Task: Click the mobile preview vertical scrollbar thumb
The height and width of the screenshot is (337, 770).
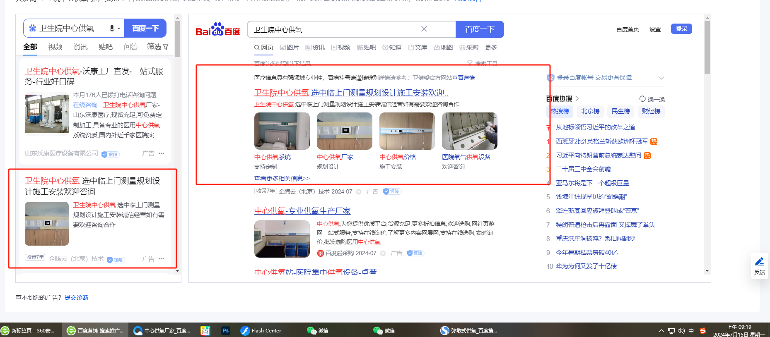Action: 178,39
